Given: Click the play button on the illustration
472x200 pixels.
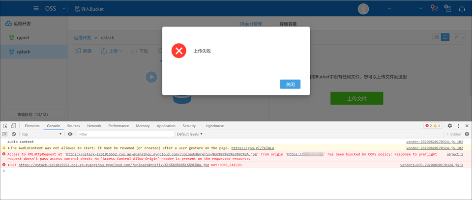Looking at the screenshot, I should tap(151, 77).
